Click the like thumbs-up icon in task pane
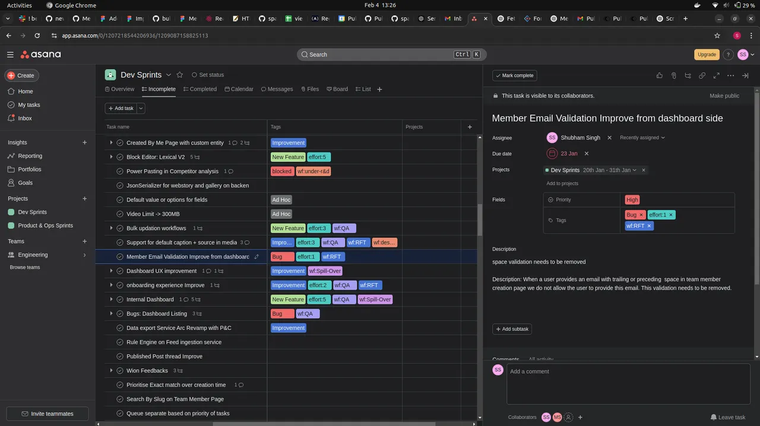The image size is (760, 426). [x=659, y=75]
